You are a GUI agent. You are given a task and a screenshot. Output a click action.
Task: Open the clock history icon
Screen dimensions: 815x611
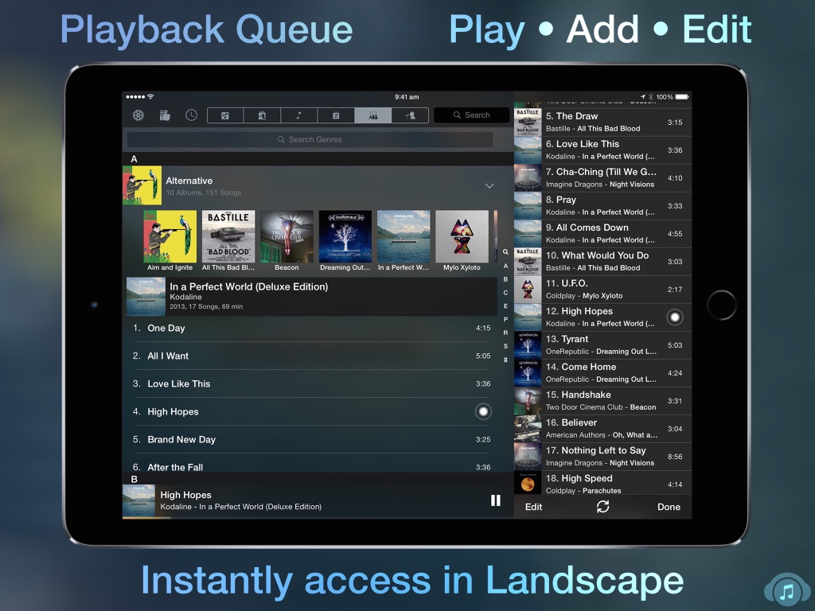pyautogui.click(x=191, y=115)
